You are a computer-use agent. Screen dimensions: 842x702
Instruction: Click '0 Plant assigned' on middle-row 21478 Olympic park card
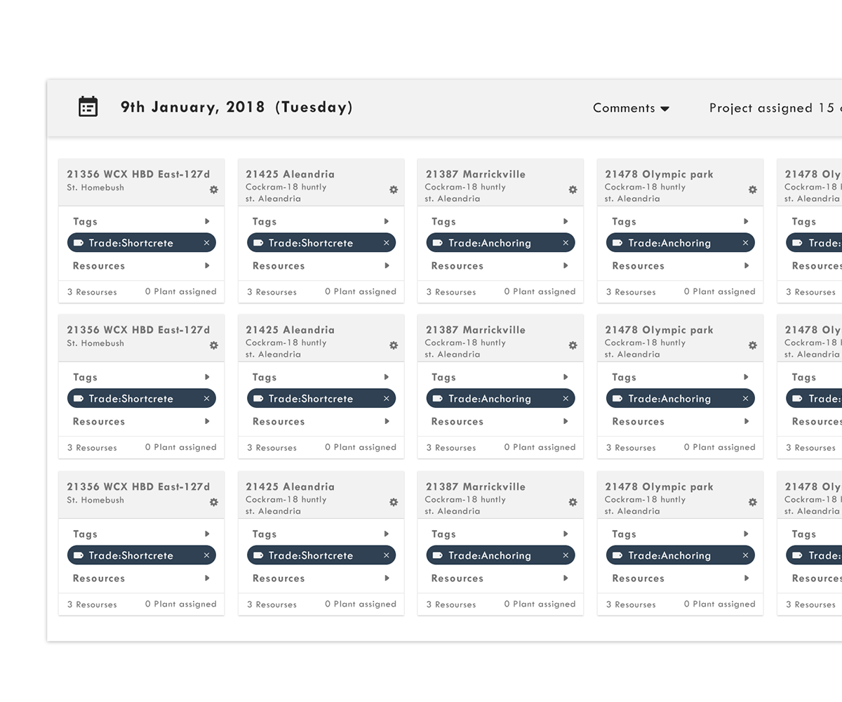(720, 447)
